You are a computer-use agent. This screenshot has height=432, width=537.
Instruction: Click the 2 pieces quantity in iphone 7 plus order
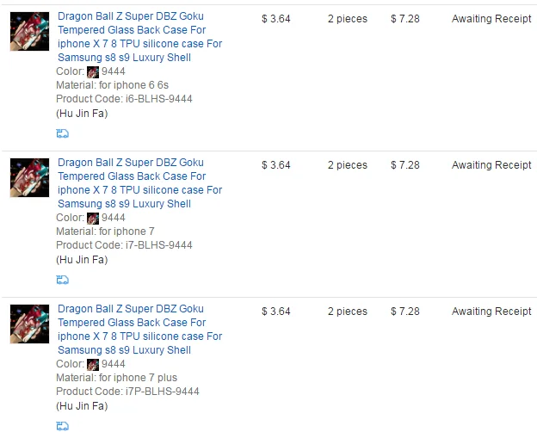pos(347,312)
